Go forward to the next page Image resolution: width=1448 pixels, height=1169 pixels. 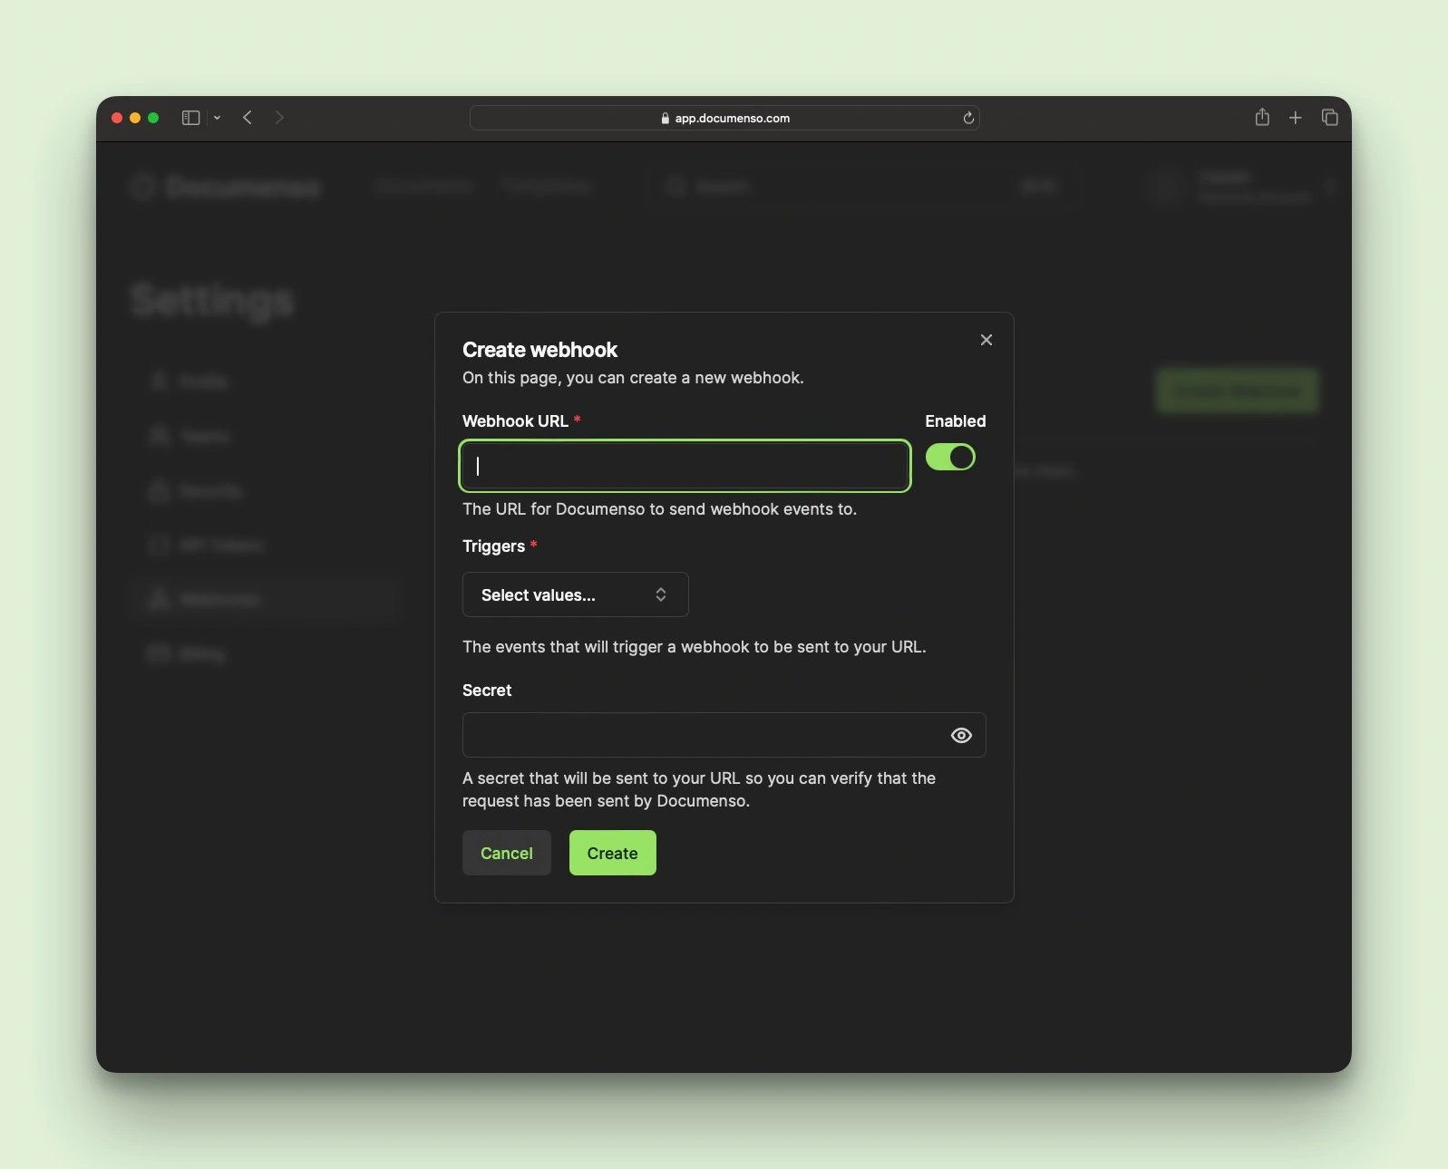[x=279, y=118]
